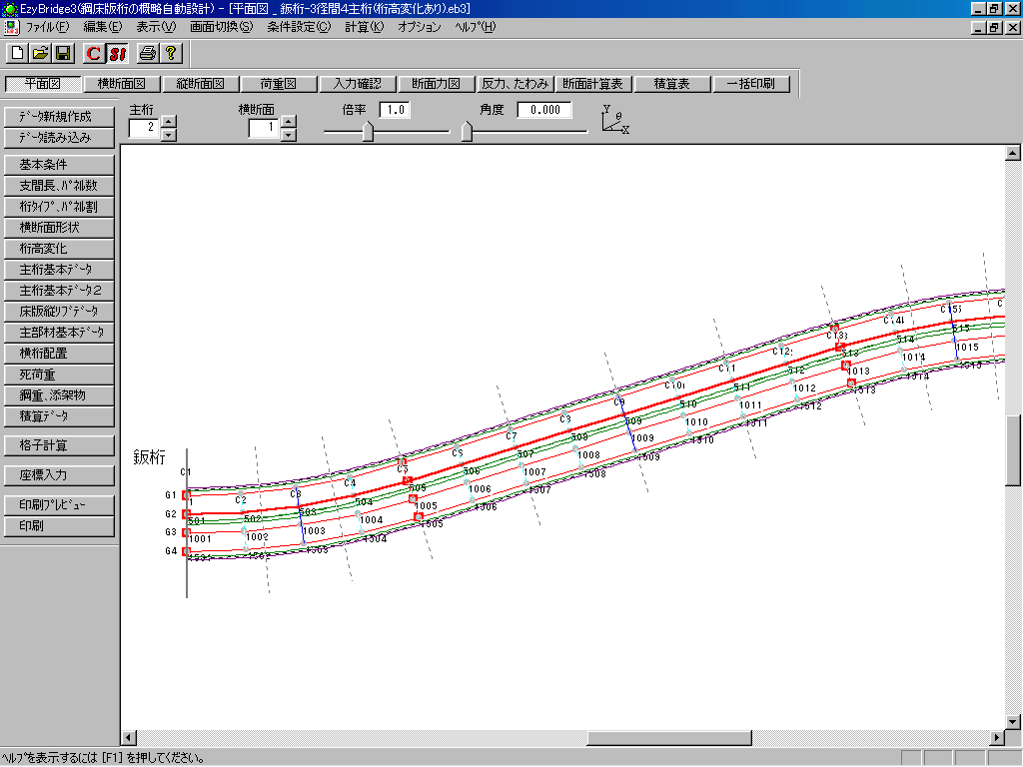Switch to the 荷重図 view tab
Image resolution: width=1023 pixels, height=767 pixels.
coord(279,84)
